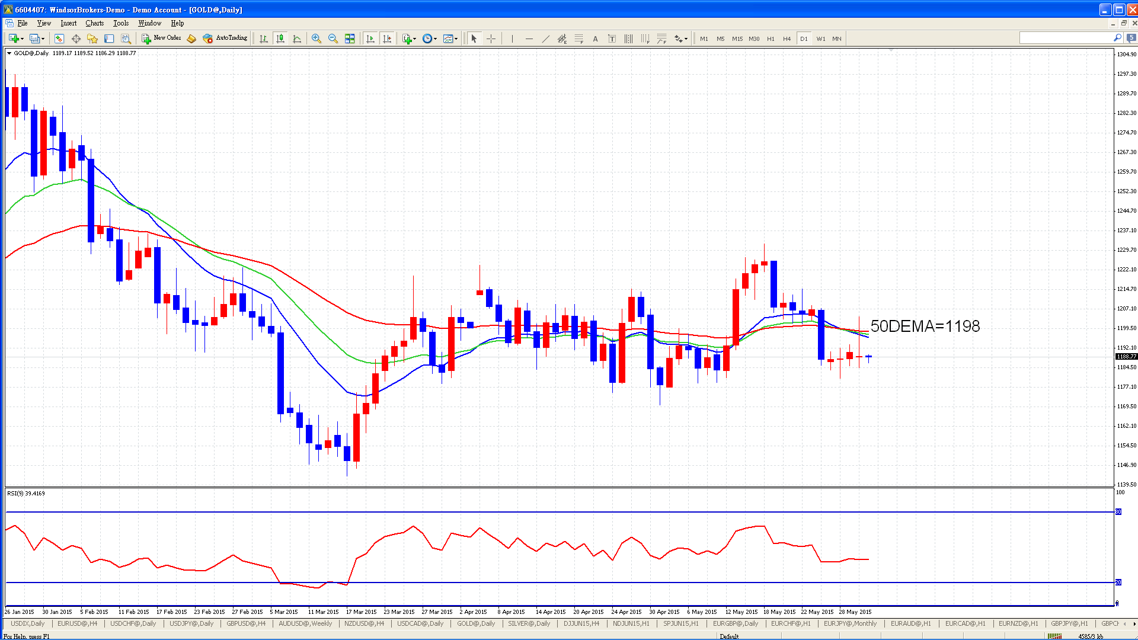Click the search magnifier icon
1138x640 pixels.
tap(1118, 38)
